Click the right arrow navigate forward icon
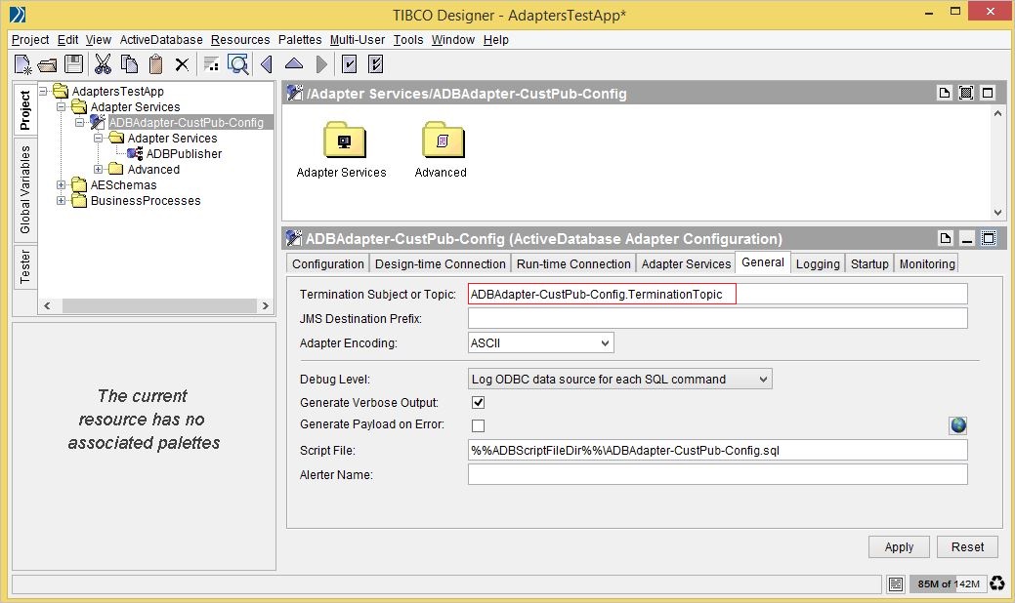This screenshot has height=603, width=1015. click(x=321, y=64)
